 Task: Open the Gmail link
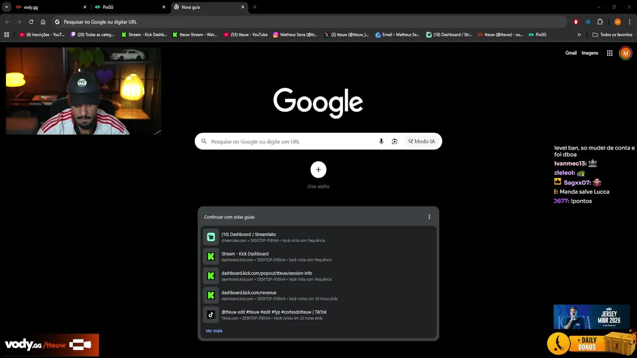[x=571, y=53]
